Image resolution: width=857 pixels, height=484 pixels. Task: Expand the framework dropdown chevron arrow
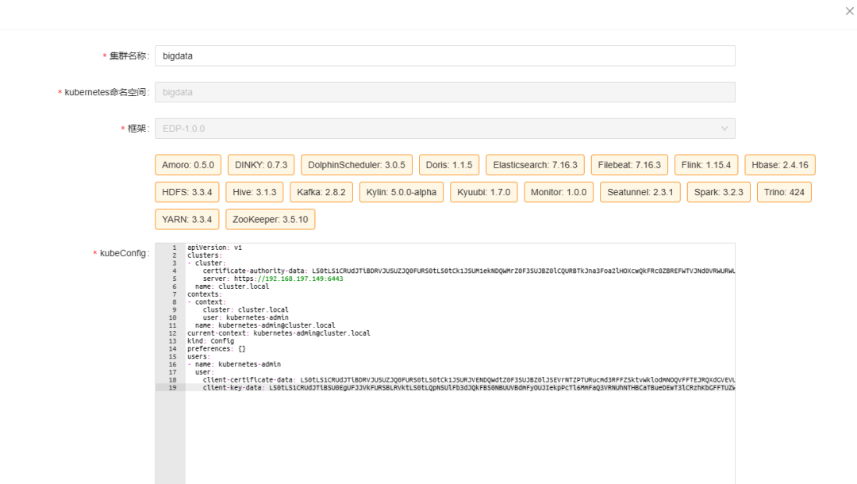pyautogui.click(x=724, y=129)
